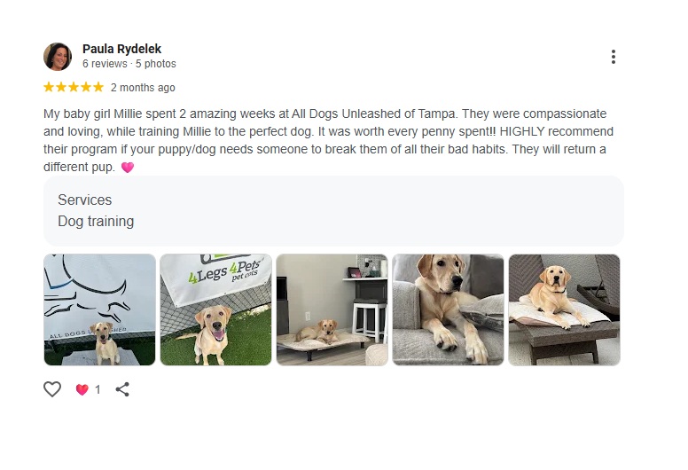Click the fifth yellow rating star
The image size is (688, 470).
pos(98,87)
